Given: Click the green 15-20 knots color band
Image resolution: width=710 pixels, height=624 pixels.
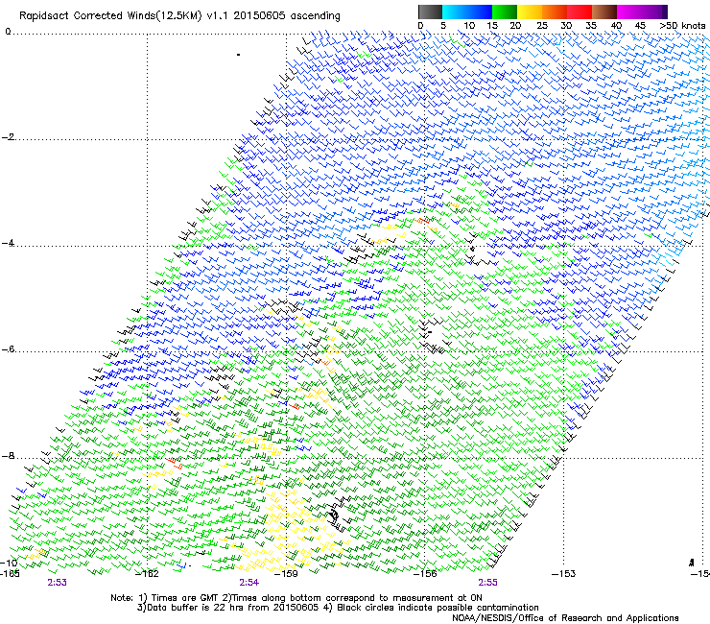Looking at the screenshot, I should tap(505, 12).
